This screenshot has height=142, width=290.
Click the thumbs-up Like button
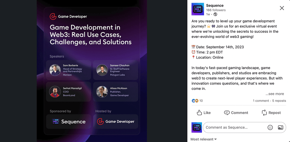pyautogui.click(x=204, y=113)
